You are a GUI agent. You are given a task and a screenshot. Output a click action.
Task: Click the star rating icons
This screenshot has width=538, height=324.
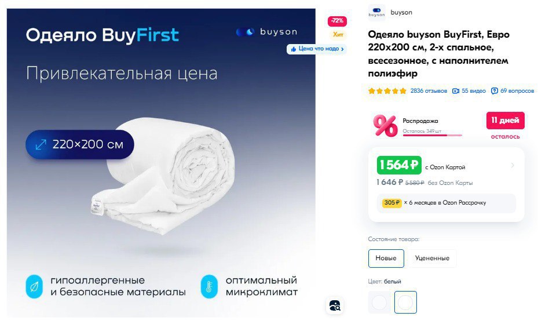pos(387,91)
